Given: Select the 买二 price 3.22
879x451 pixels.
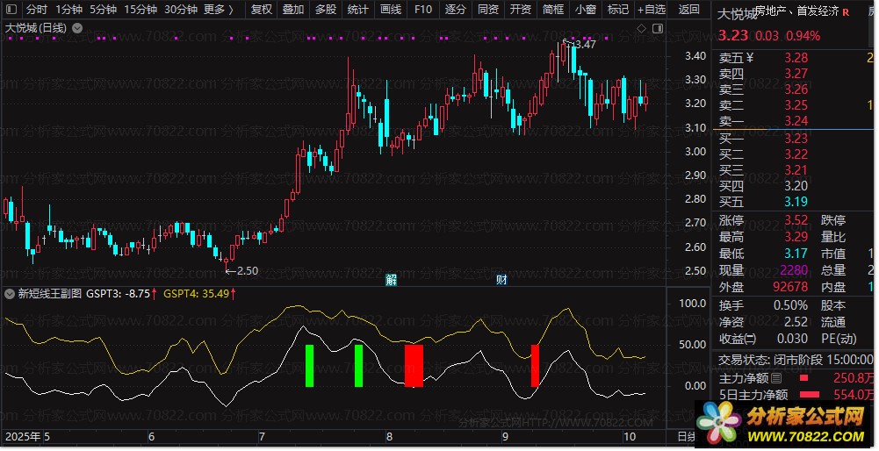Looking at the screenshot, I should pos(796,154).
